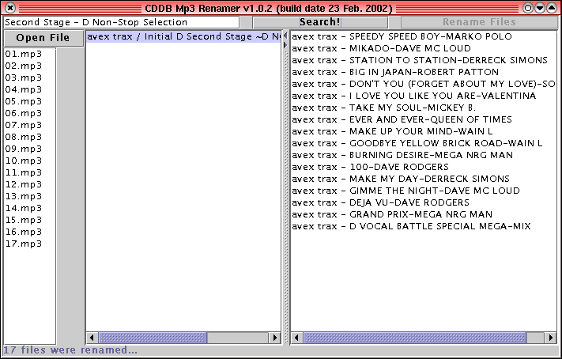Select track BURNING DESIRE-MEGA NRG MAN
The width and height of the screenshot is (562, 359).
tap(424, 155)
